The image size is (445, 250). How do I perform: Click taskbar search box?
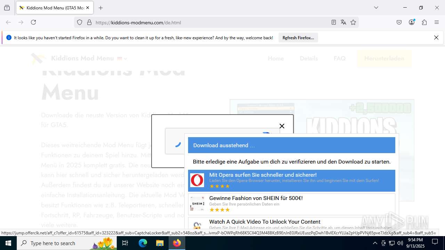pyautogui.click(x=67, y=243)
